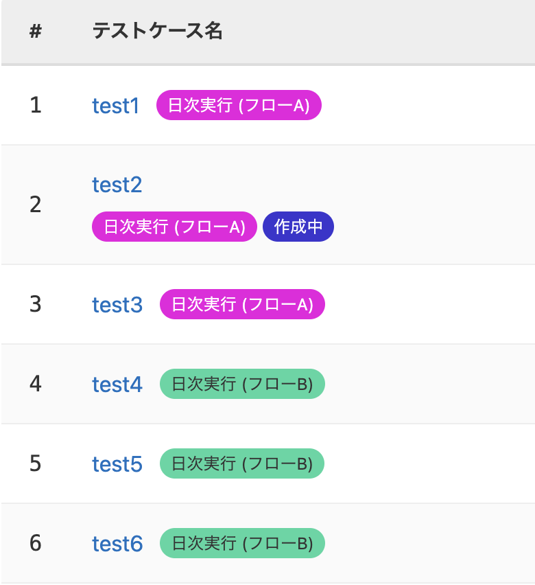Open the test6 test case link
Image resolution: width=535 pixels, height=585 pixels.
click(117, 544)
